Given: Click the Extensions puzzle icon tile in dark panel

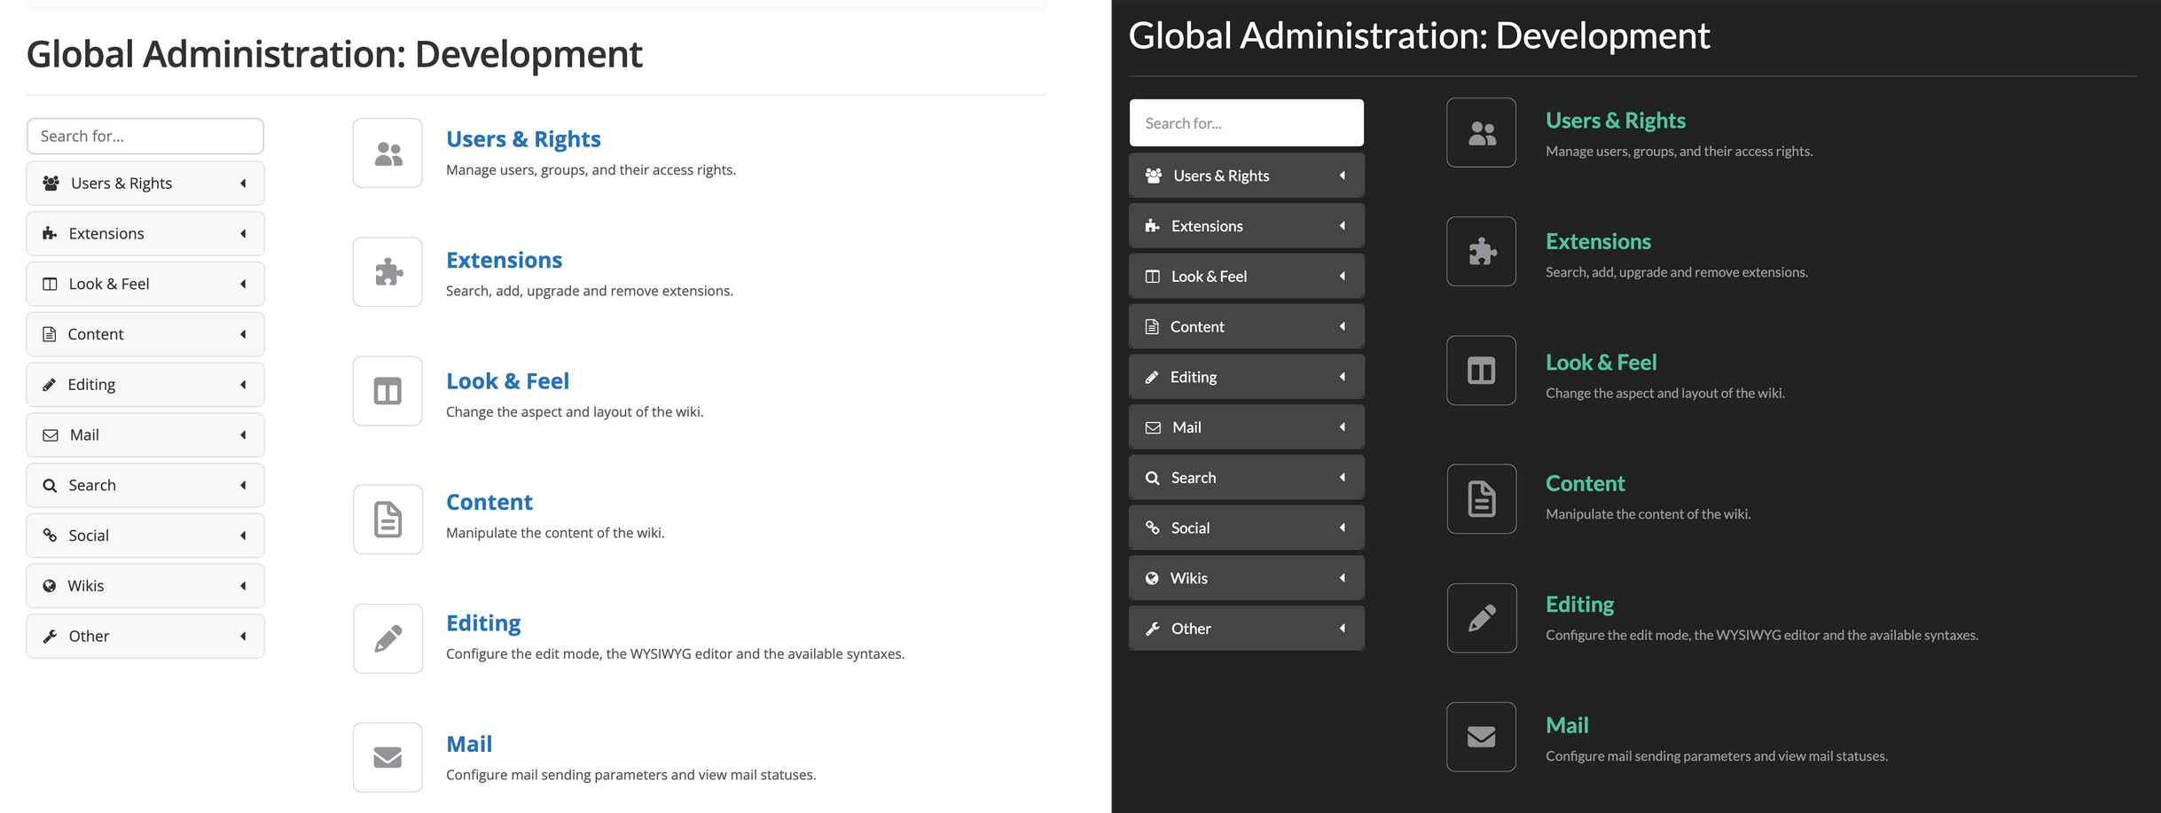Looking at the screenshot, I should tap(1481, 252).
